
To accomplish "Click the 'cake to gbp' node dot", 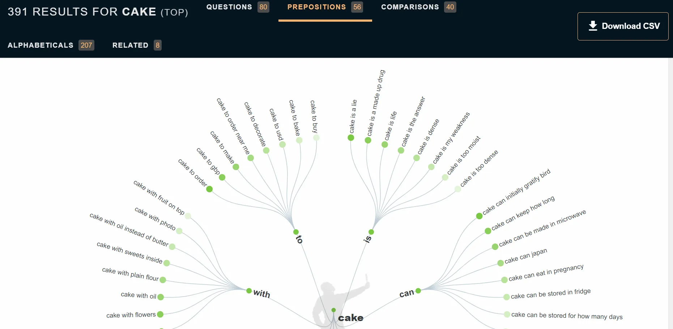I will tap(222, 177).
